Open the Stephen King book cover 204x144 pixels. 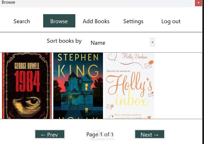[78, 86]
